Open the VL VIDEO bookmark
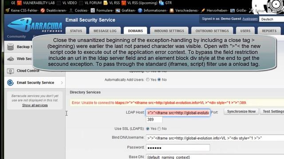Screen dimensions: 284x159 pyautogui.click(x=67, y=3)
